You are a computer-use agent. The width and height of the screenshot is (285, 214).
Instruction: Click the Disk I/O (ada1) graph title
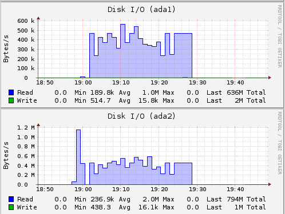[x=141, y=9]
